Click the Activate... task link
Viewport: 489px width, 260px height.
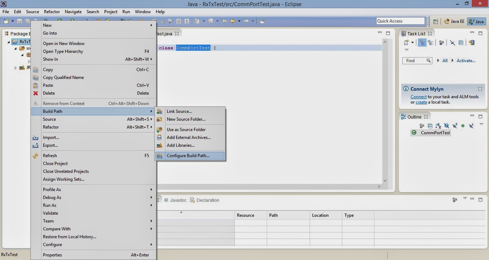(x=466, y=61)
